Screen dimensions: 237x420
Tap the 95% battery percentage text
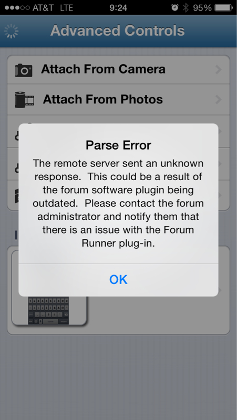[202, 8]
